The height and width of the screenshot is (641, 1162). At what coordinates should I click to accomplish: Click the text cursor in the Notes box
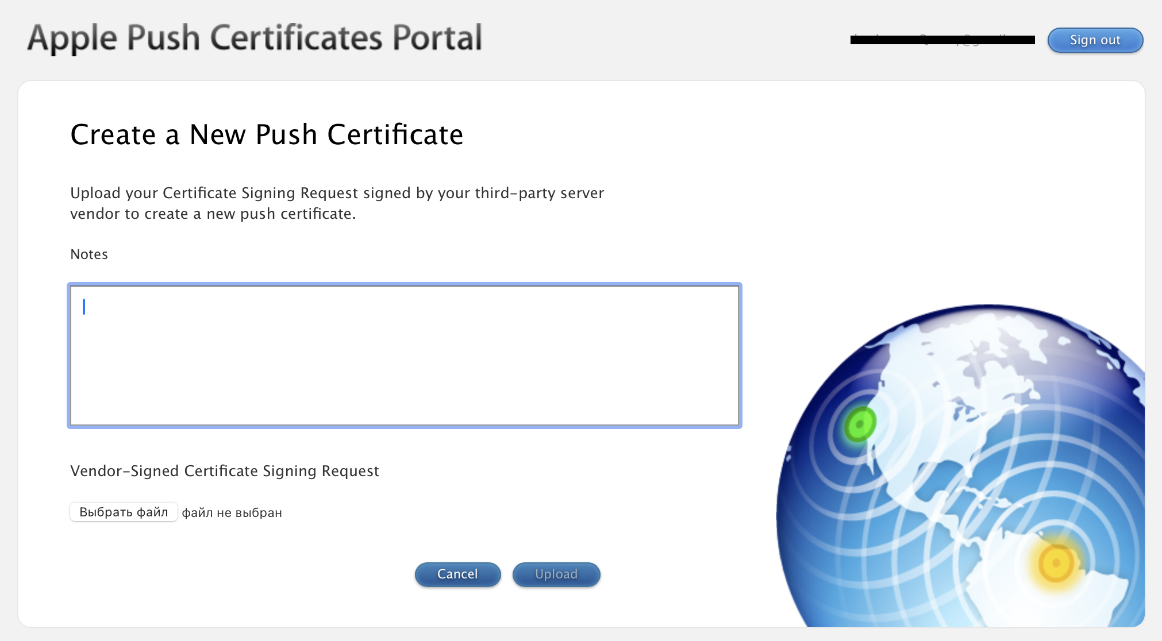(84, 307)
